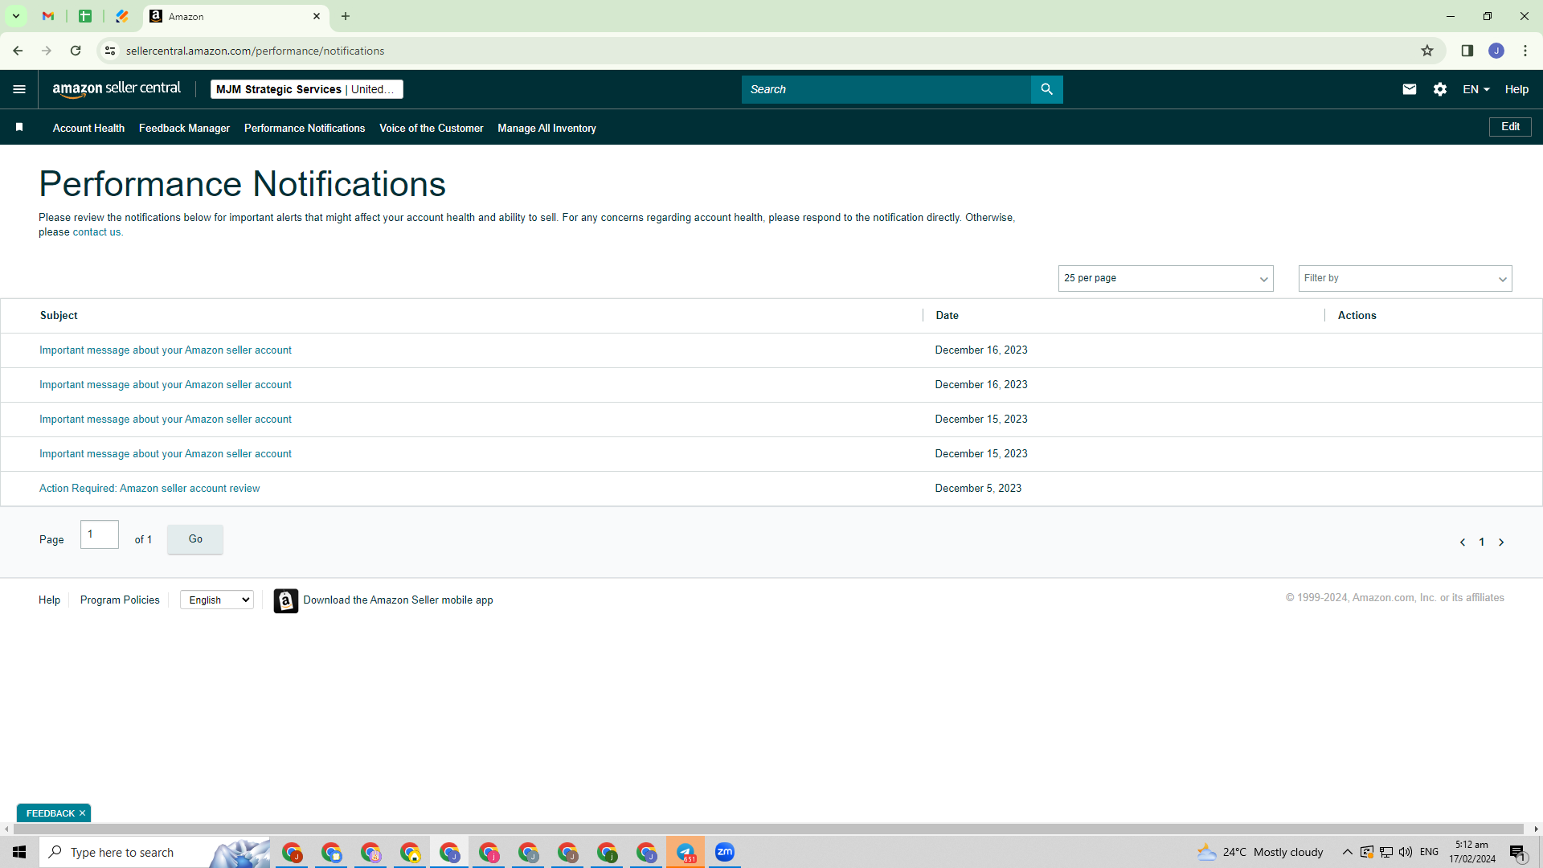1543x868 pixels.
Task: View site information icon in address bar
Action: click(x=110, y=51)
